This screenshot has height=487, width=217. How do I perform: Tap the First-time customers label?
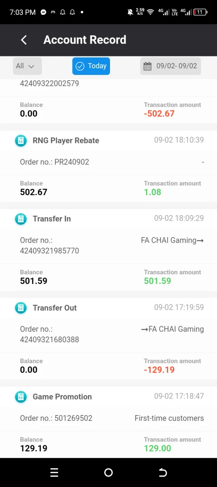(169, 418)
